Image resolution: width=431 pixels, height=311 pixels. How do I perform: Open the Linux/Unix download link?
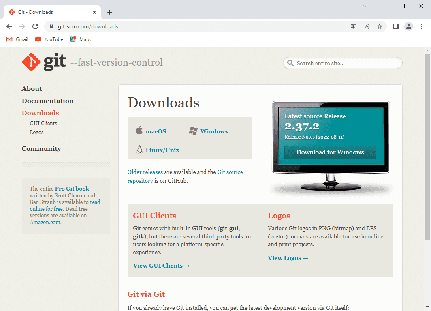coord(162,150)
